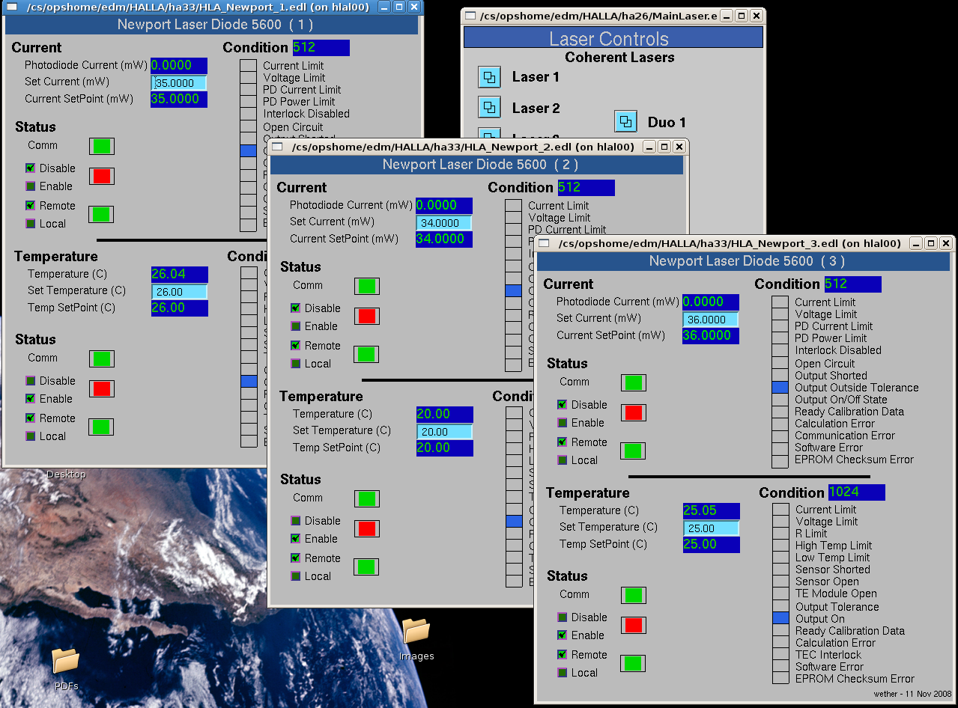Click Newport 2 Current SetPoint value 34.0000

[444, 239]
